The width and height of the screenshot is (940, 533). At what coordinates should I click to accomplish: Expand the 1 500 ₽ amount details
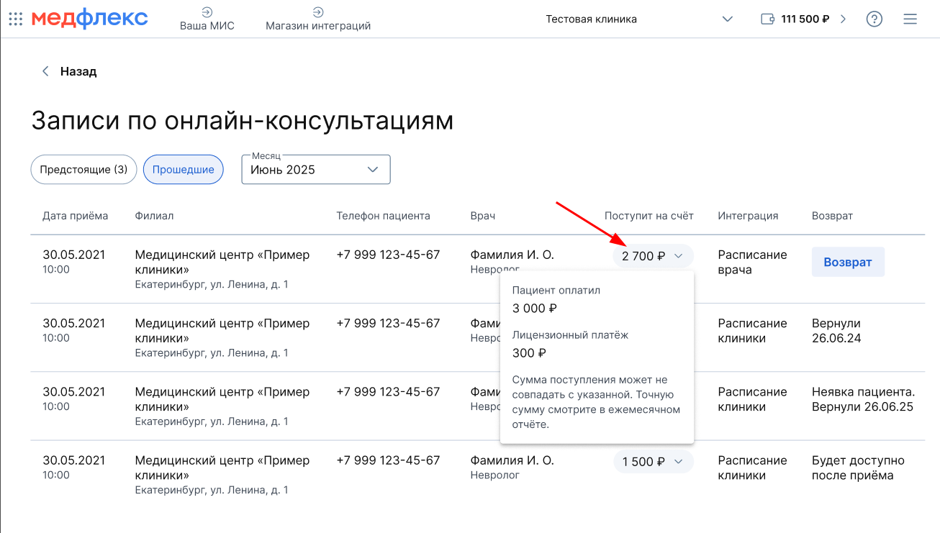(653, 462)
